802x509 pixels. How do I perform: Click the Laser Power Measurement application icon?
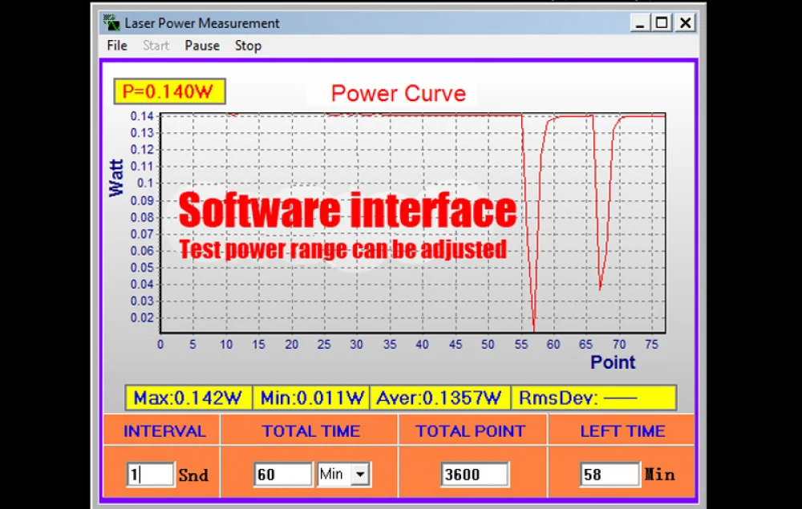[x=111, y=22]
